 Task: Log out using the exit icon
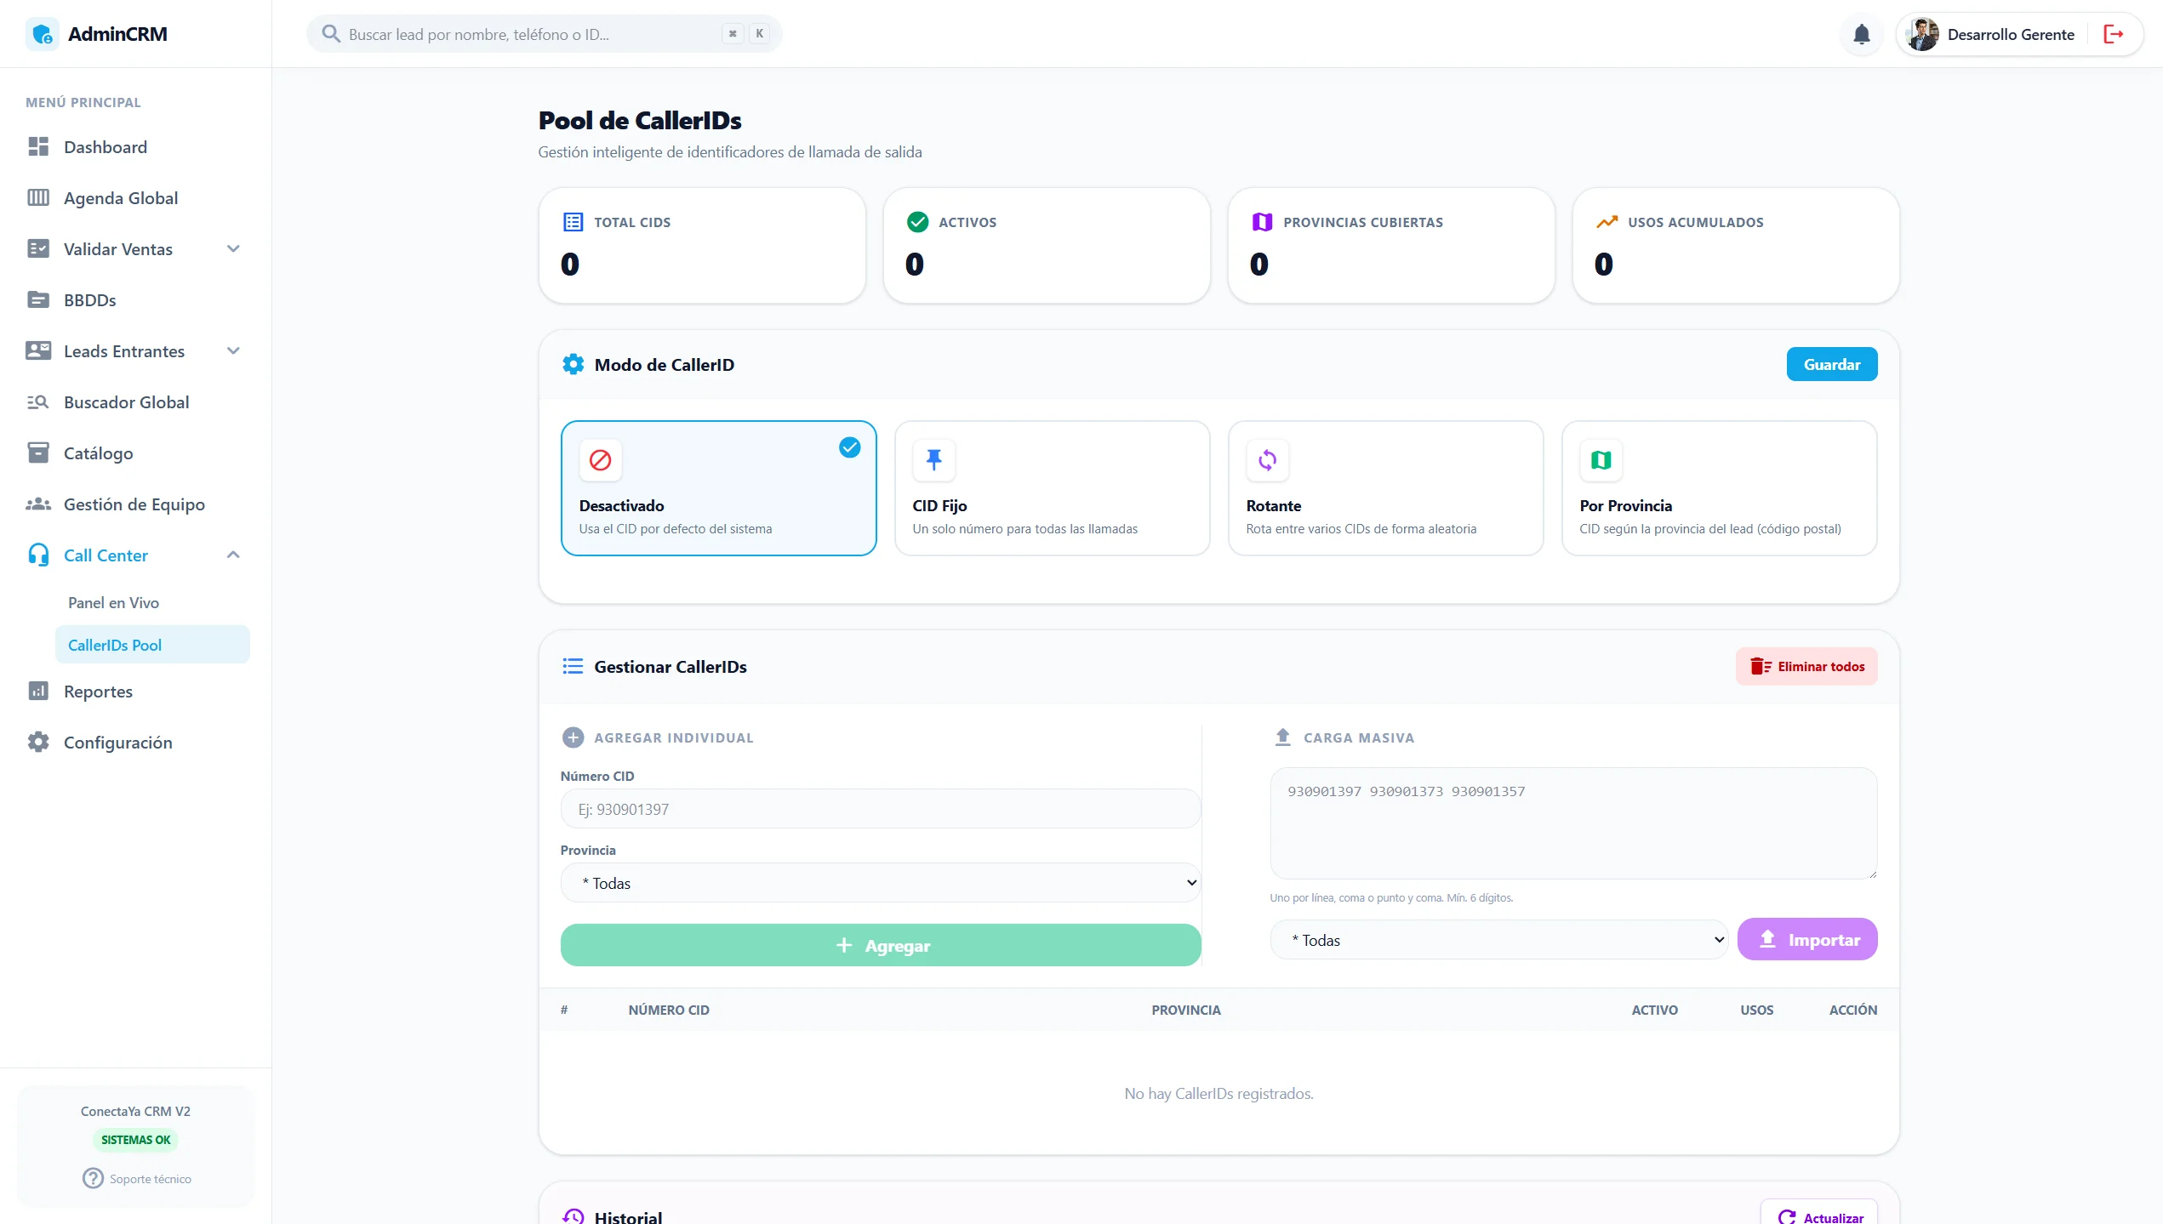[2115, 34]
